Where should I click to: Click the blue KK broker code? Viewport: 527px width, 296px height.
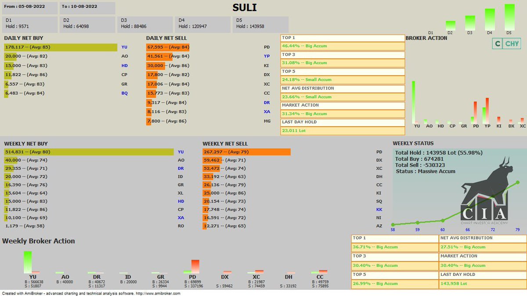point(379,210)
